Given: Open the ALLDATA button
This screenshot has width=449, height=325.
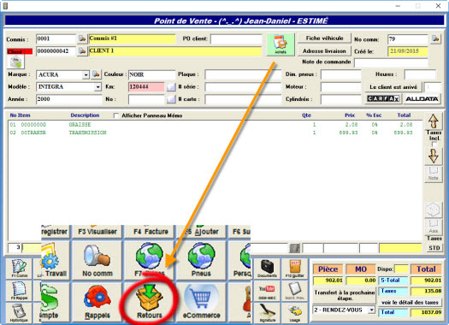Looking at the screenshot, I should pyautogui.click(x=422, y=99).
